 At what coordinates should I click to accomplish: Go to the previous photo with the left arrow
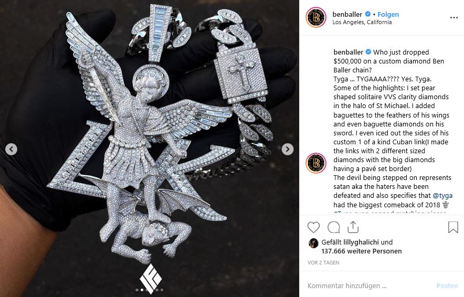tap(11, 149)
